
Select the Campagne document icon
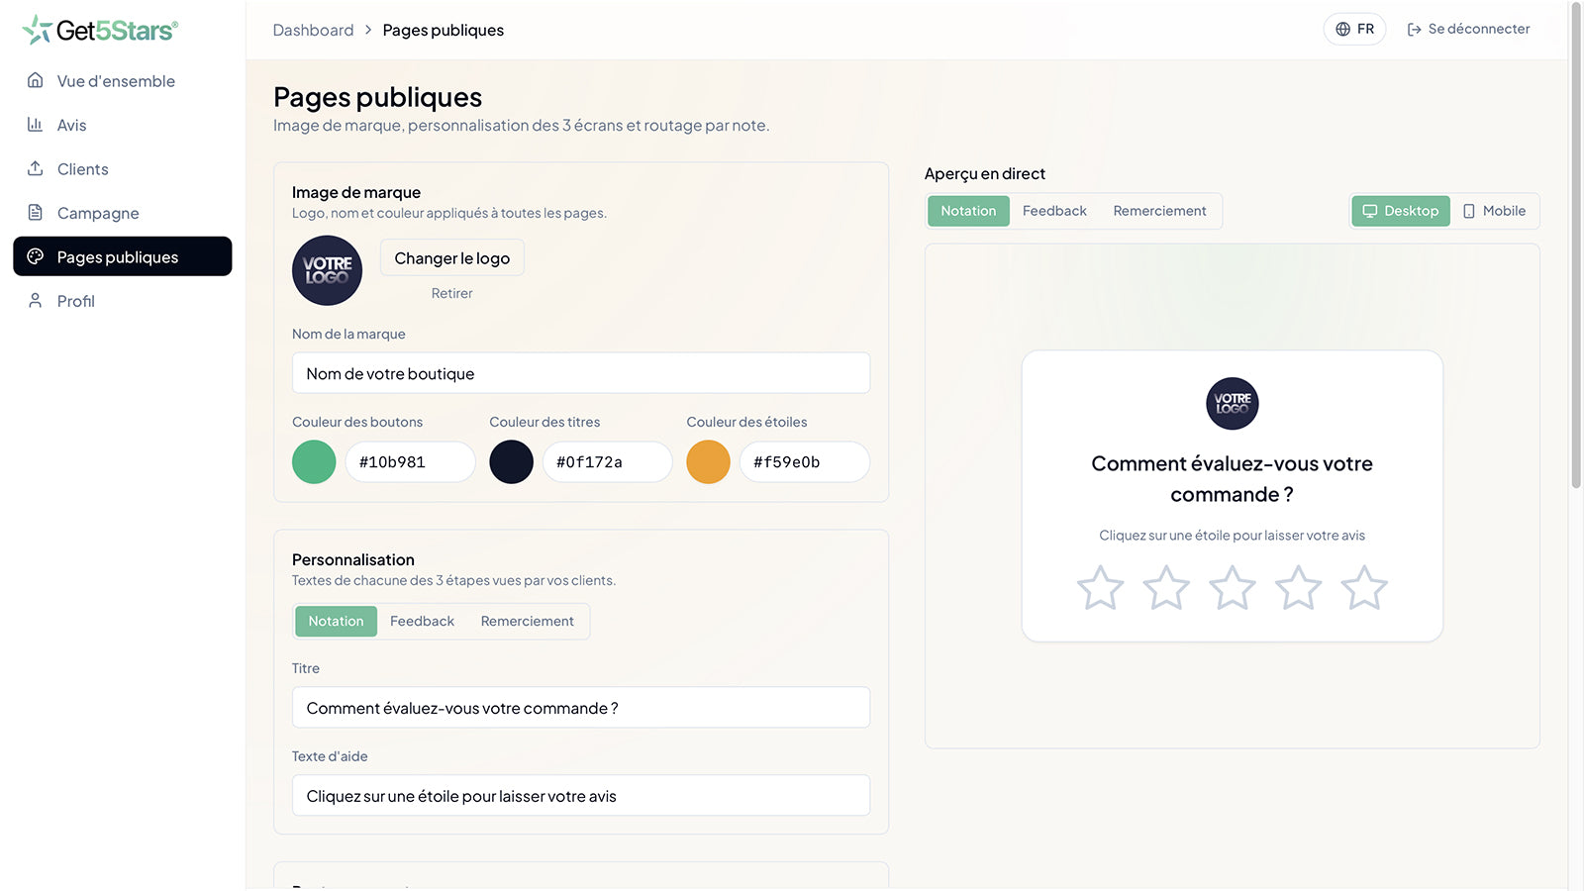click(x=35, y=213)
